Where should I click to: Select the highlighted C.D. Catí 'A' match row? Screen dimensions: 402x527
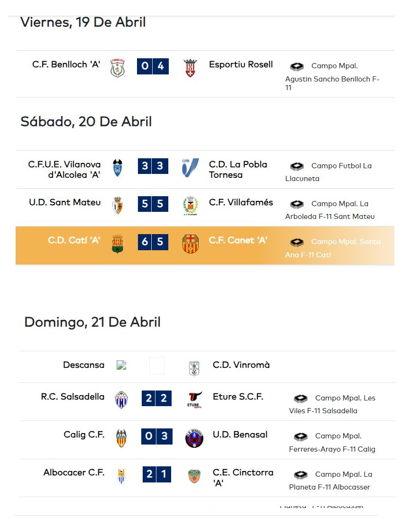tap(205, 245)
